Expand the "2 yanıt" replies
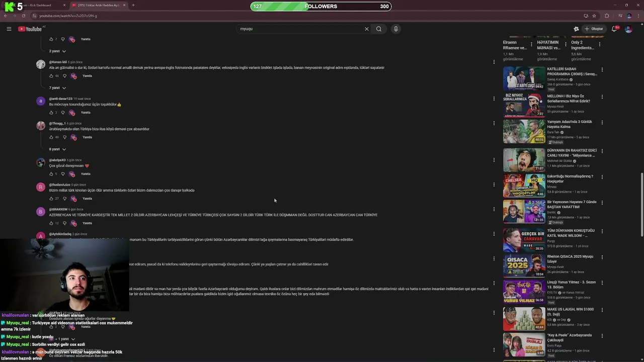The image size is (644, 362). 57,51
